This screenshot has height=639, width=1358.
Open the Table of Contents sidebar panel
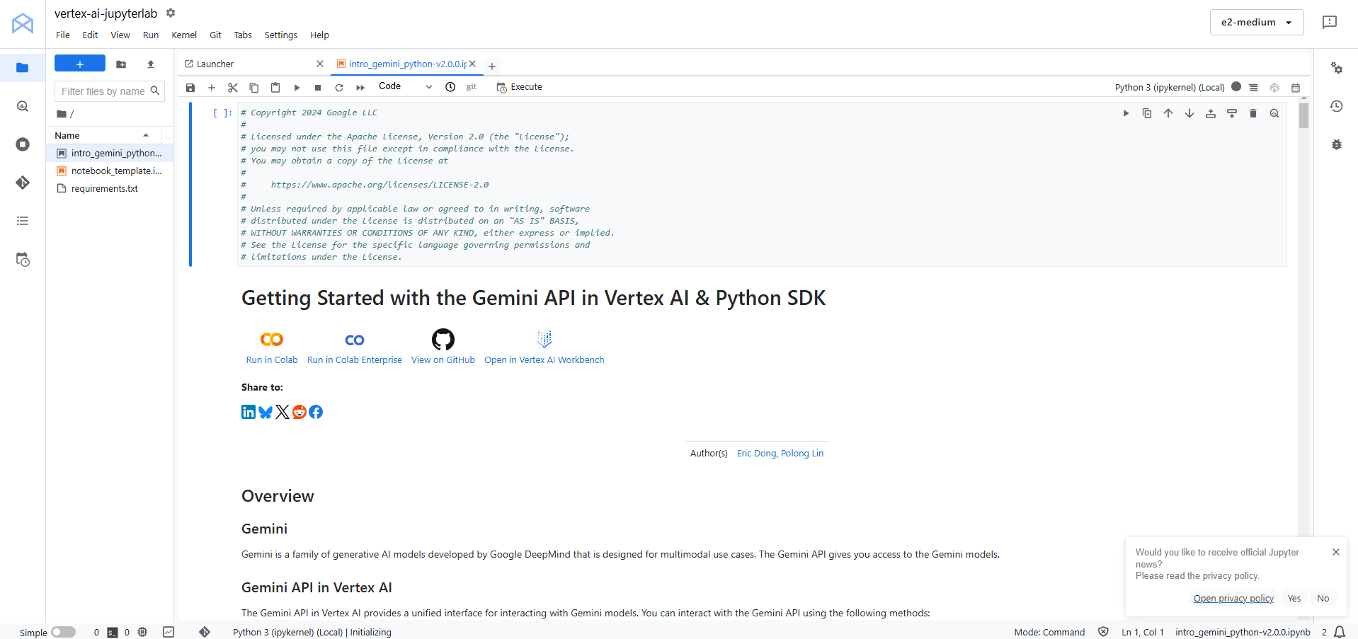tap(23, 221)
